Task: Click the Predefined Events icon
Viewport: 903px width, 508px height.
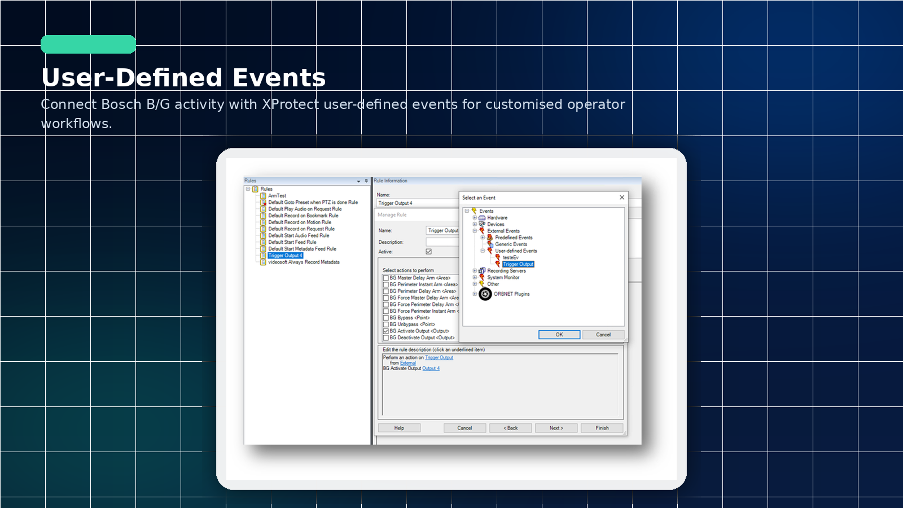Action: click(490, 238)
